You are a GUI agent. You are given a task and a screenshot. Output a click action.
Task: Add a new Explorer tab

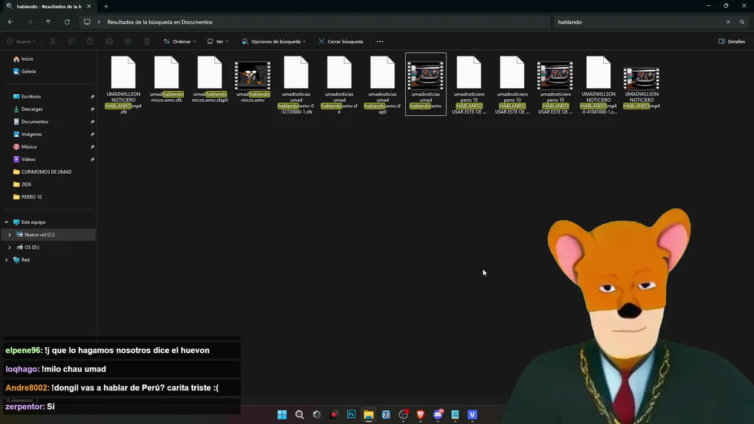point(106,6)
